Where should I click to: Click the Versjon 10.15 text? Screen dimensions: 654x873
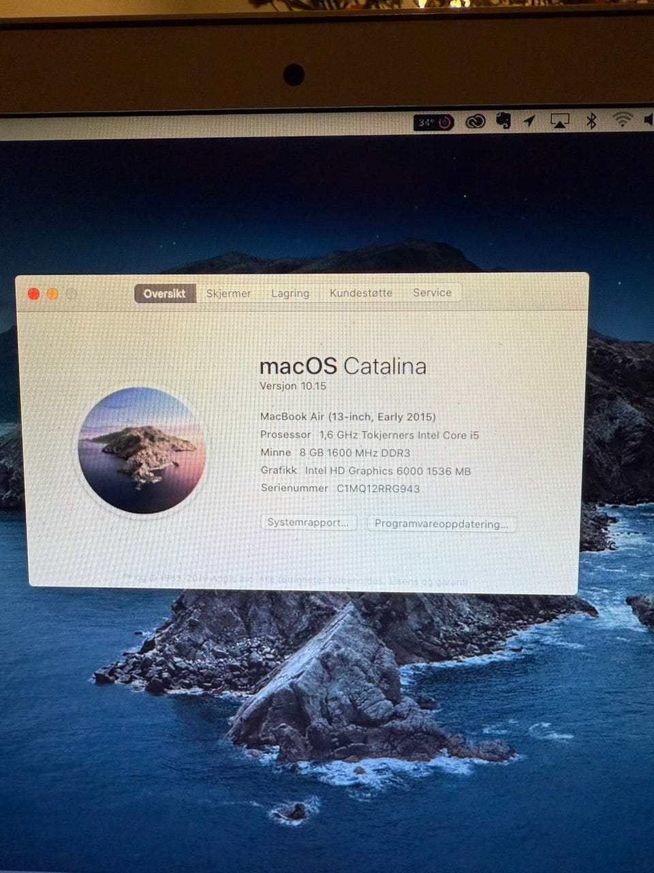tap(293, 386)
